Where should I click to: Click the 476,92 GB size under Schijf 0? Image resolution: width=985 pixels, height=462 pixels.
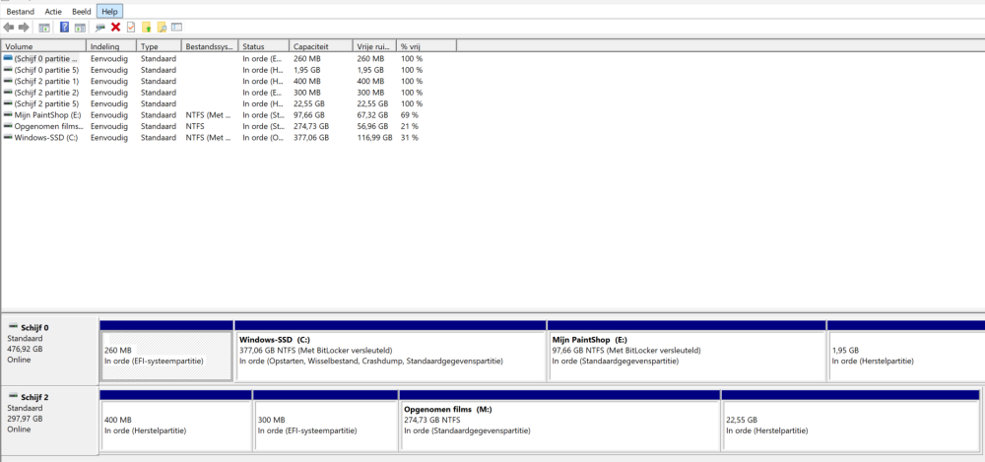pos(25,349)
